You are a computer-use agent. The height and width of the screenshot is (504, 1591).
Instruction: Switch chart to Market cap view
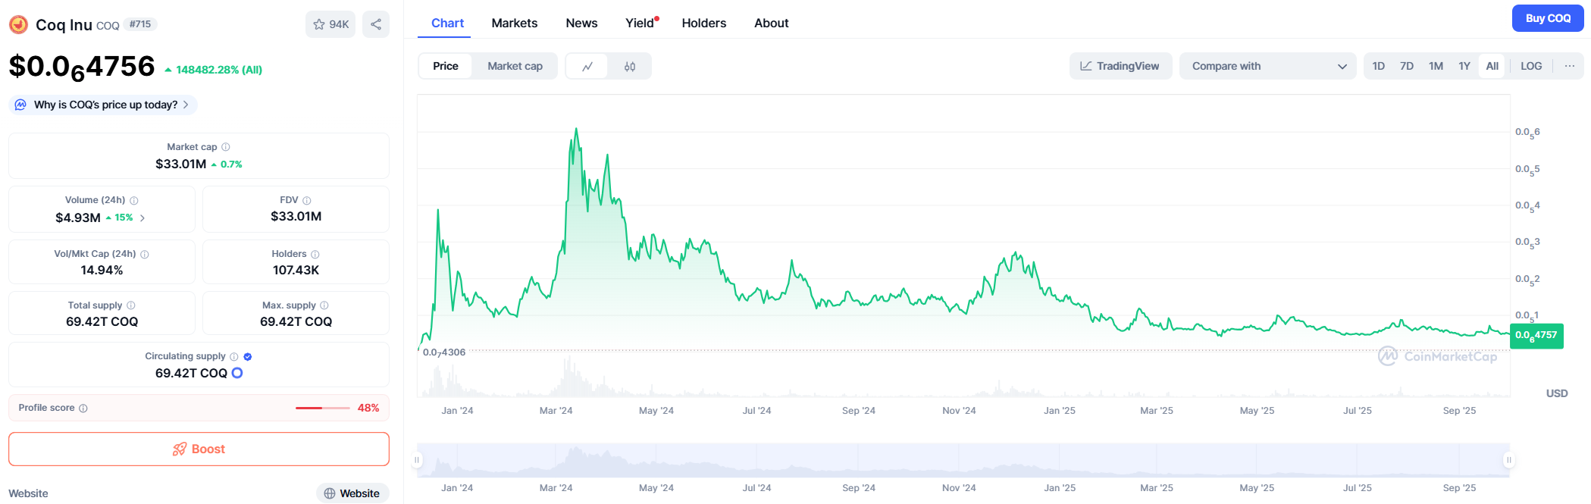click(515, 67)
